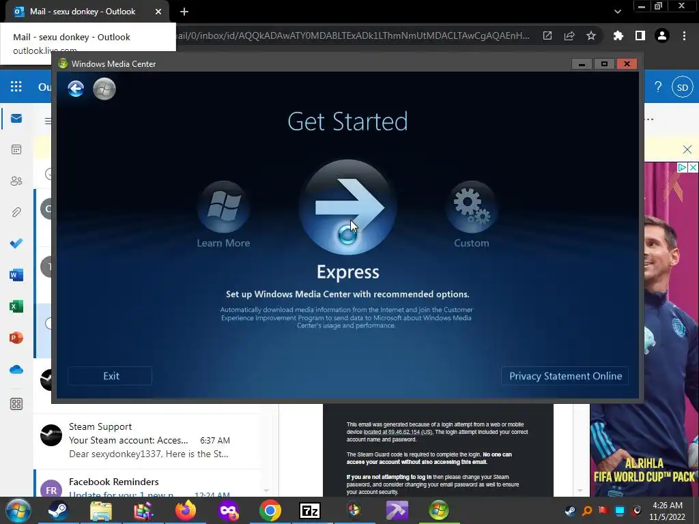The height and width of the screenshot is (524, 699).
Task: Open OneDrive from Outlook sidebar
Action: pos(16,369)
